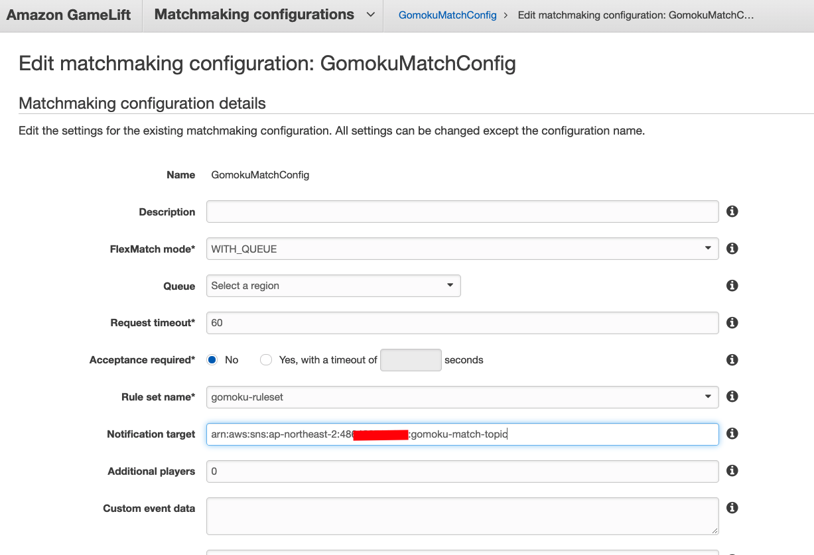814x555 pixels.
Task: Click the 'Acceptance required*' field label
Action: coord(143,360)
